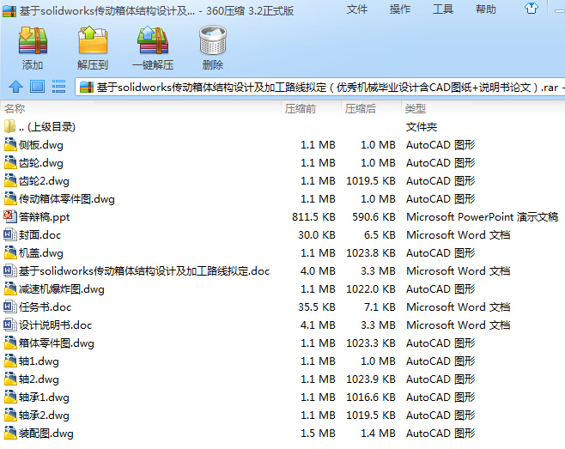Click the 1016.6 KB compressed size cell

[x=371, y=397]
